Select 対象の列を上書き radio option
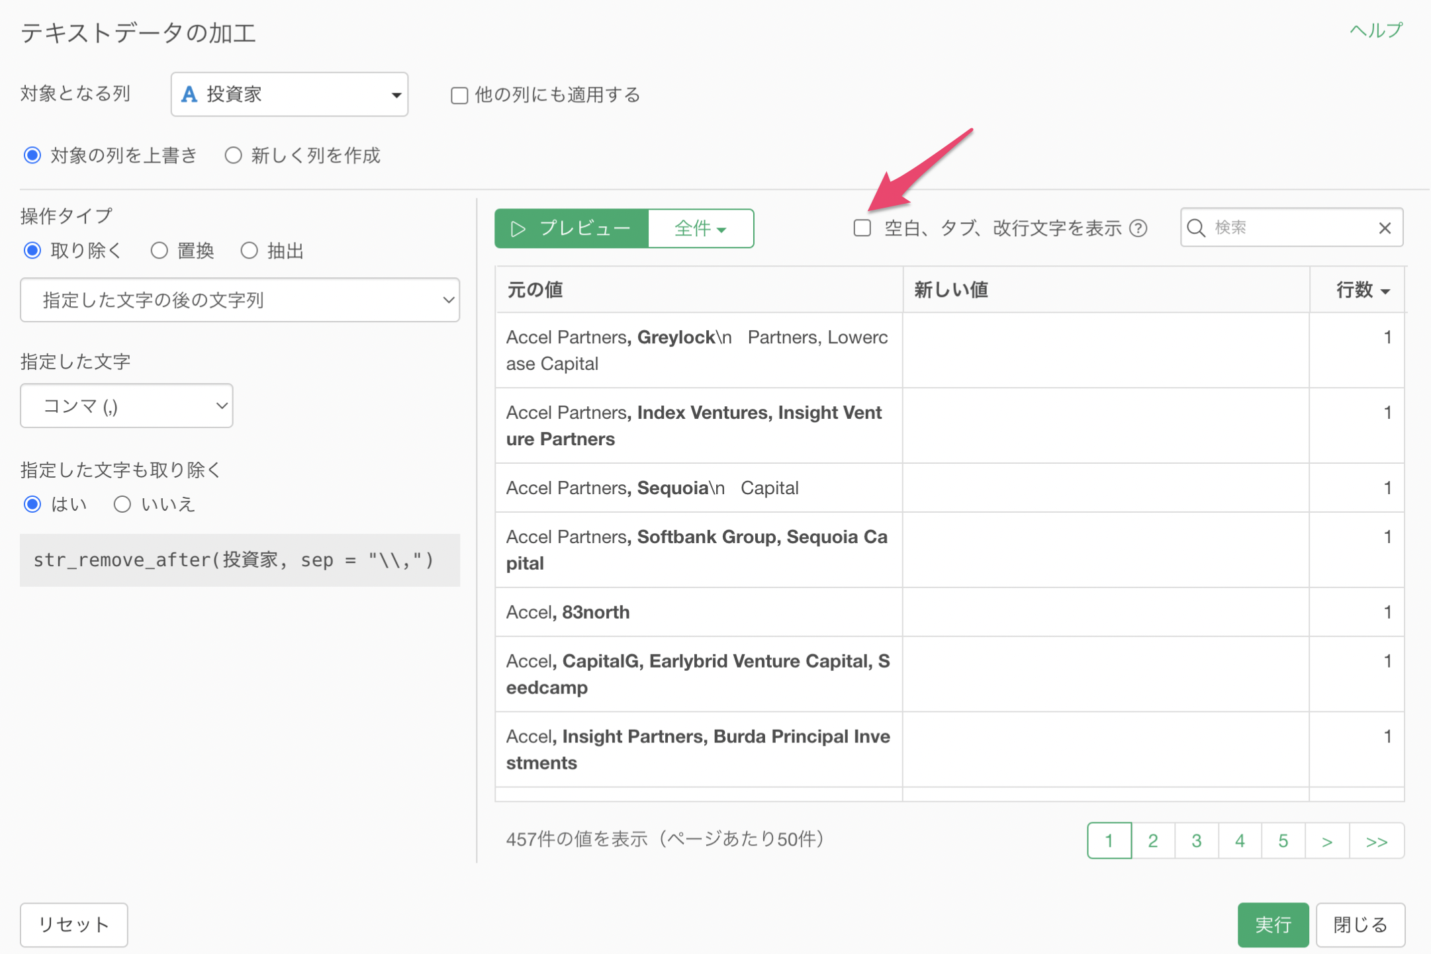 coord(32,155)
